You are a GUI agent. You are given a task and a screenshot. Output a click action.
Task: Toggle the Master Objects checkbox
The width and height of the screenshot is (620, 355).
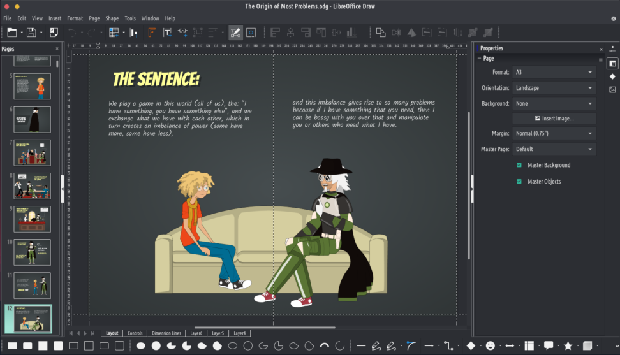pyautogui.click(x=519, y=182)
